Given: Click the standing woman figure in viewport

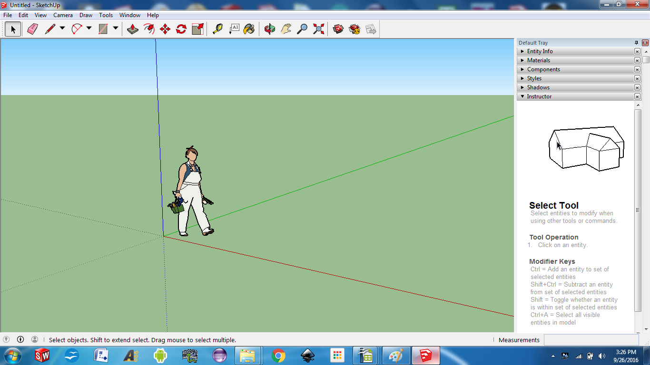Looking at the screenshot, I should click(191, 192).
